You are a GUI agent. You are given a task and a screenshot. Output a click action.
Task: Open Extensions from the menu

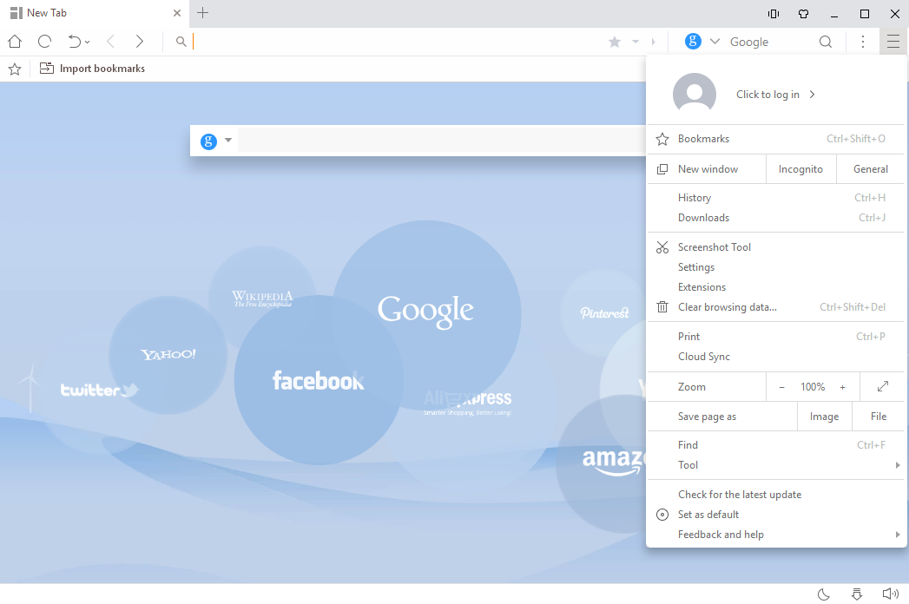click(x=775, y=287)
